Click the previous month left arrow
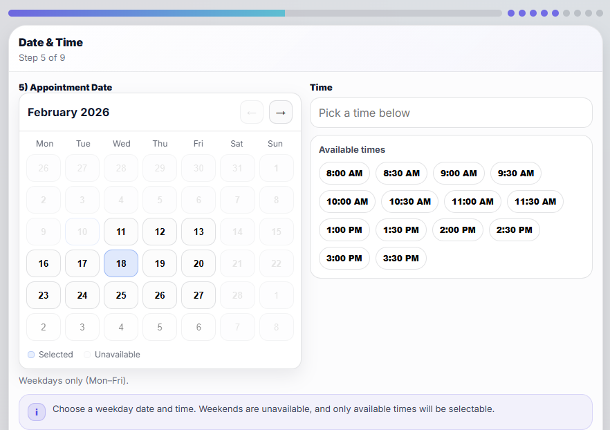This screenshot has height=430, width=610. [252, 113]
